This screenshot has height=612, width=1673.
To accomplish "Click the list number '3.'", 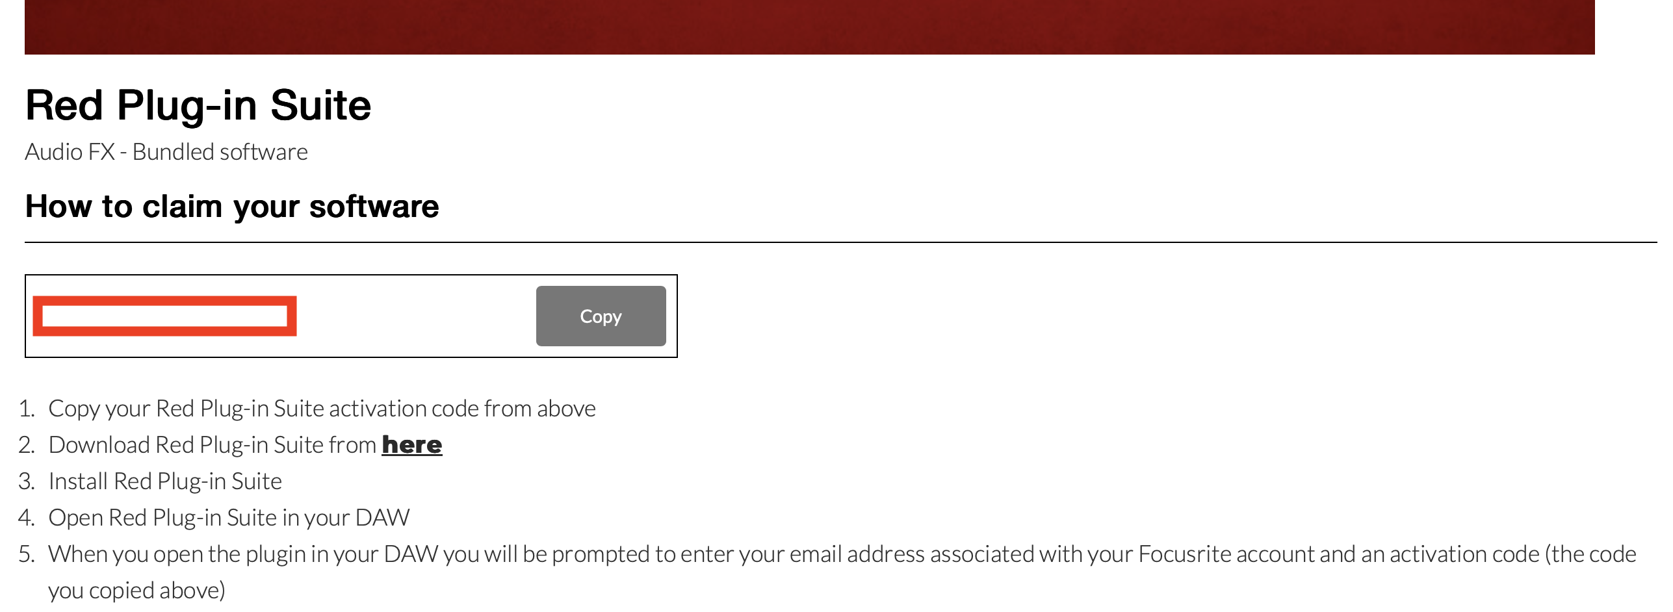I will (27, 481).
